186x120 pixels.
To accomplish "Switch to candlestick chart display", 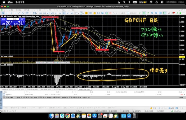I will coord(144,13).
